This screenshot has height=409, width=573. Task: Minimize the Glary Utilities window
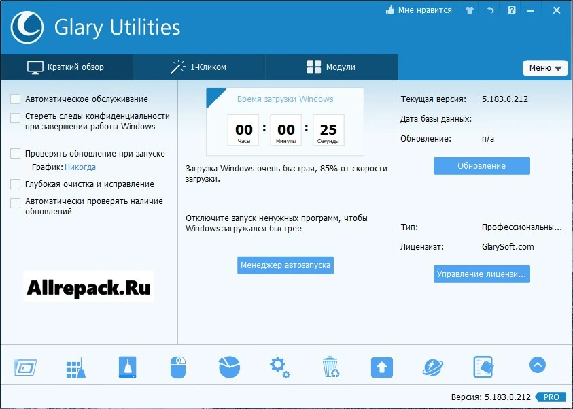pyautogui.click(x=531, y=11)
